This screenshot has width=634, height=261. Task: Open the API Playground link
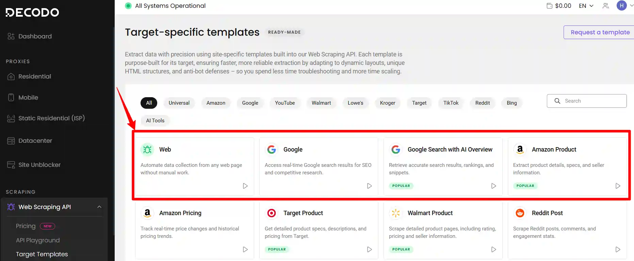[x=38, y=240]
